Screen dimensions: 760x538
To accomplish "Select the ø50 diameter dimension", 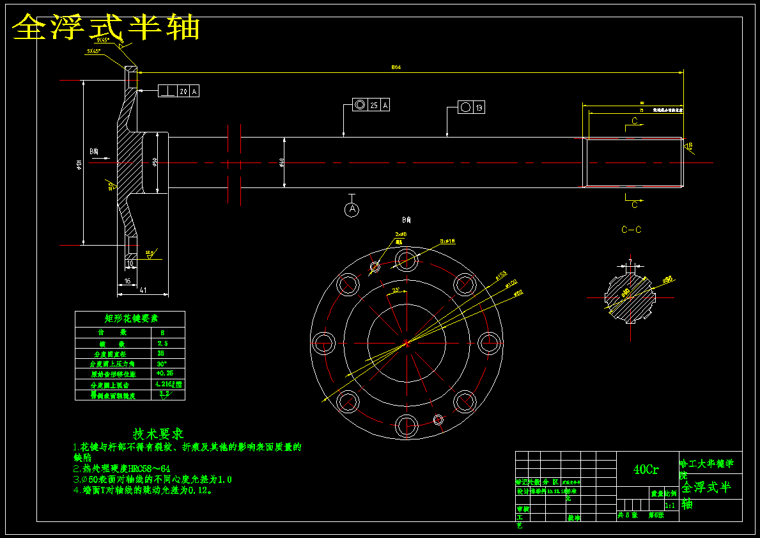I will (155, 162).
